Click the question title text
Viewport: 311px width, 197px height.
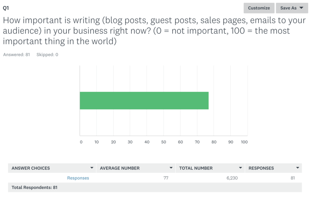click(x=148, y=31)
